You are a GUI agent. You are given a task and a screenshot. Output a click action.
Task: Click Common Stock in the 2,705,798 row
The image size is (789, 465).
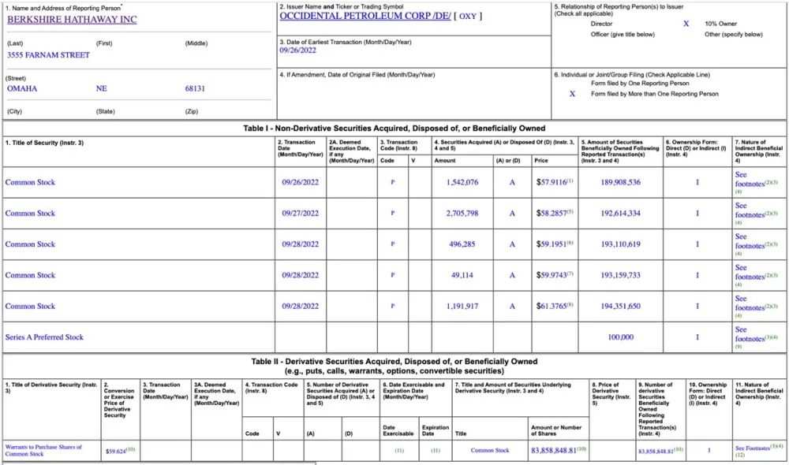pyautogui.click(x=30, y=213)
